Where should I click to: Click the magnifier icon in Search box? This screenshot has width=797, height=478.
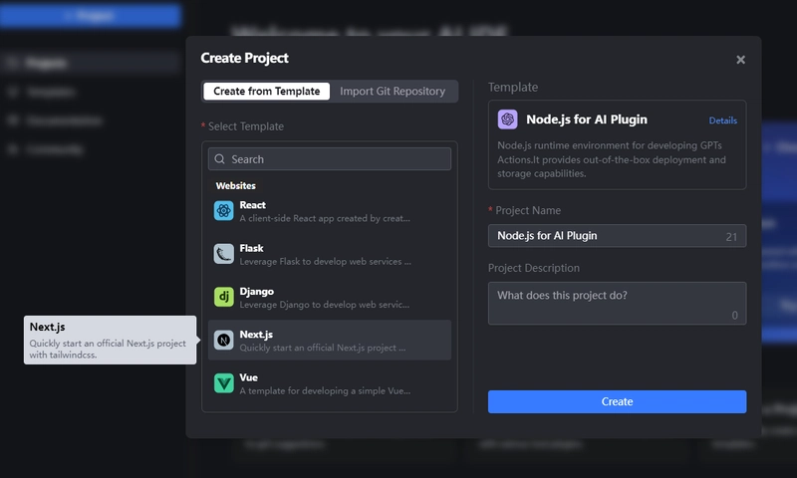click(x=219, y=159)
